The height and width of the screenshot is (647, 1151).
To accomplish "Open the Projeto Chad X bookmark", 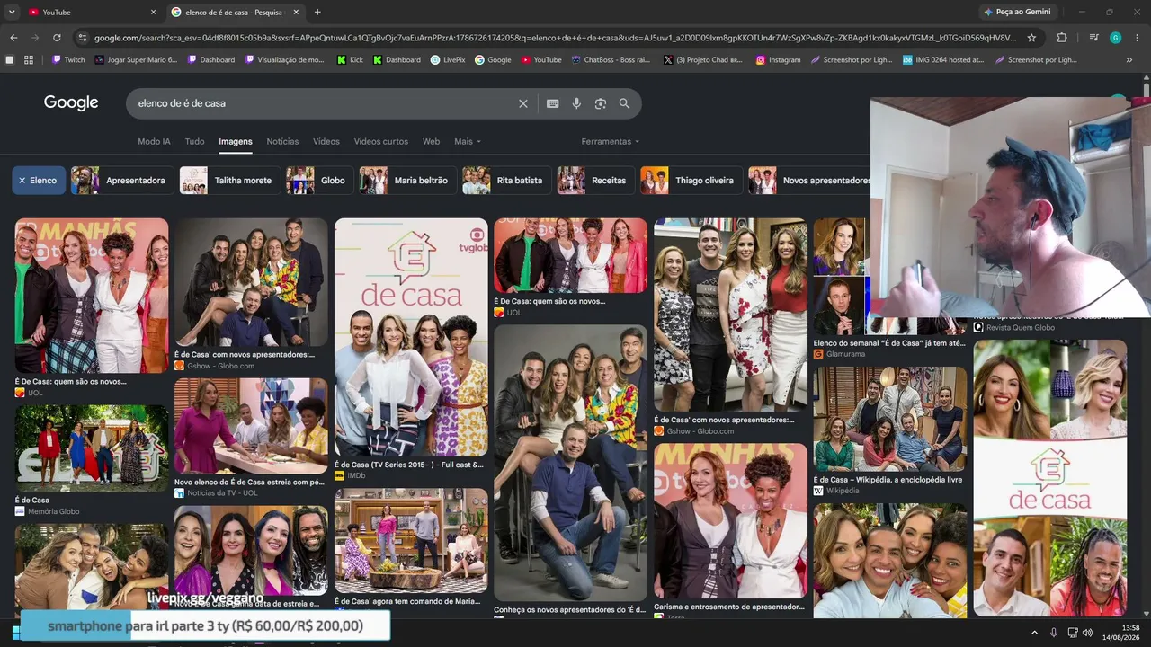I will 703,59.
